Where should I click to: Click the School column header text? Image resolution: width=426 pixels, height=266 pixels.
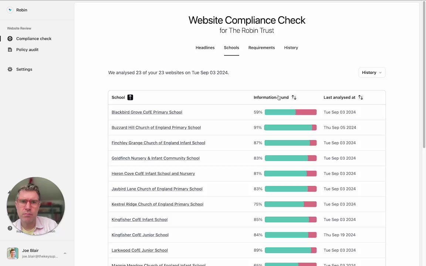(x=118, y=98)
